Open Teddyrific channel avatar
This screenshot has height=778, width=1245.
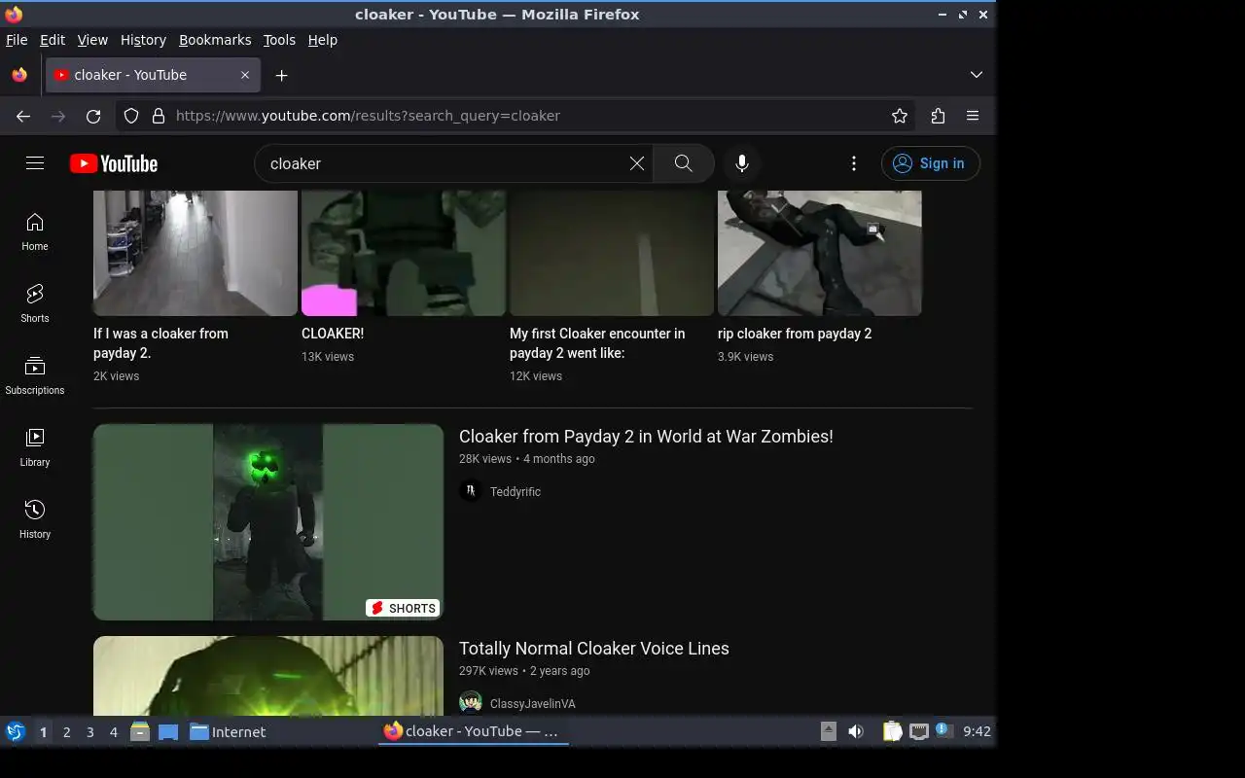[x=471, y=491]
